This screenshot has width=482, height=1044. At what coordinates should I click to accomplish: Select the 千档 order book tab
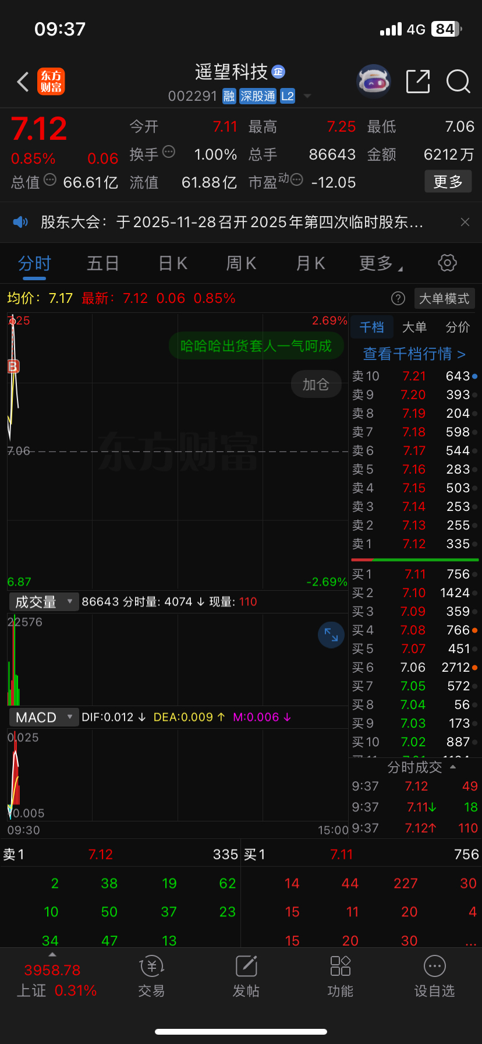(371, 327)
